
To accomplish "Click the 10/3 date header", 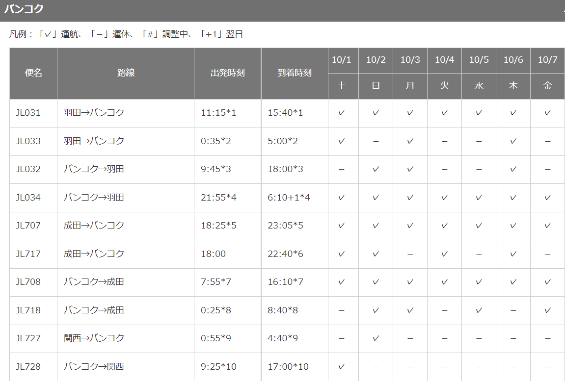I will point(410,60).
